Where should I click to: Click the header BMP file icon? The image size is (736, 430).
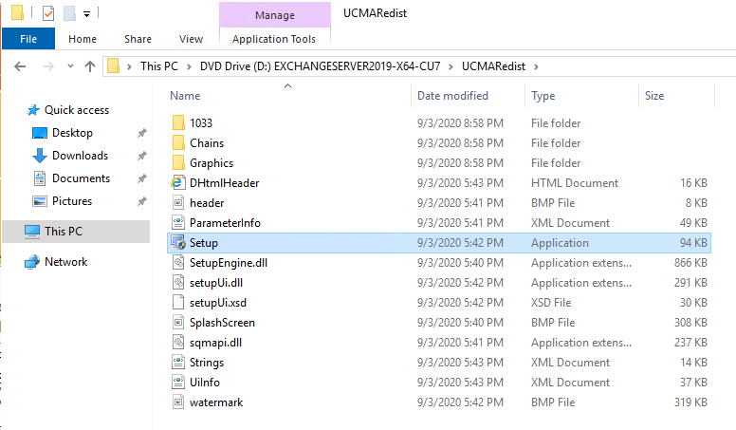(178, 203)
